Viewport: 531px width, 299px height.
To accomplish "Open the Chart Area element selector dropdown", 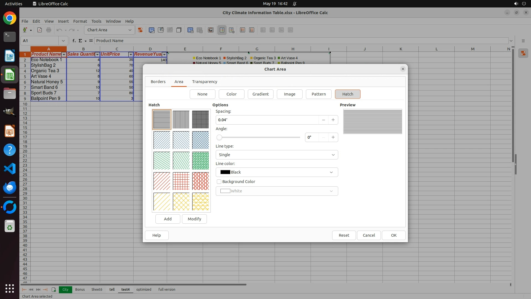I will 130,30.
